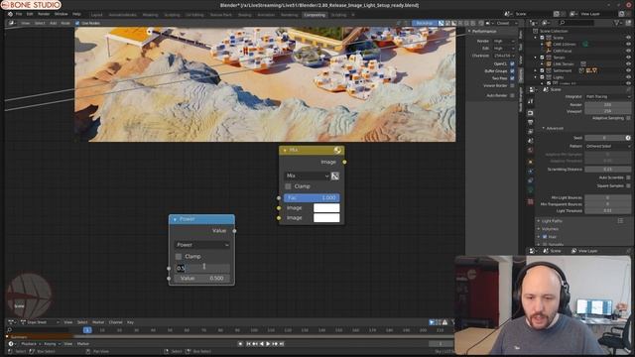Click the Mix node Image output socket
The height and width of the screenshot is (357, 635).
[344, 162]
